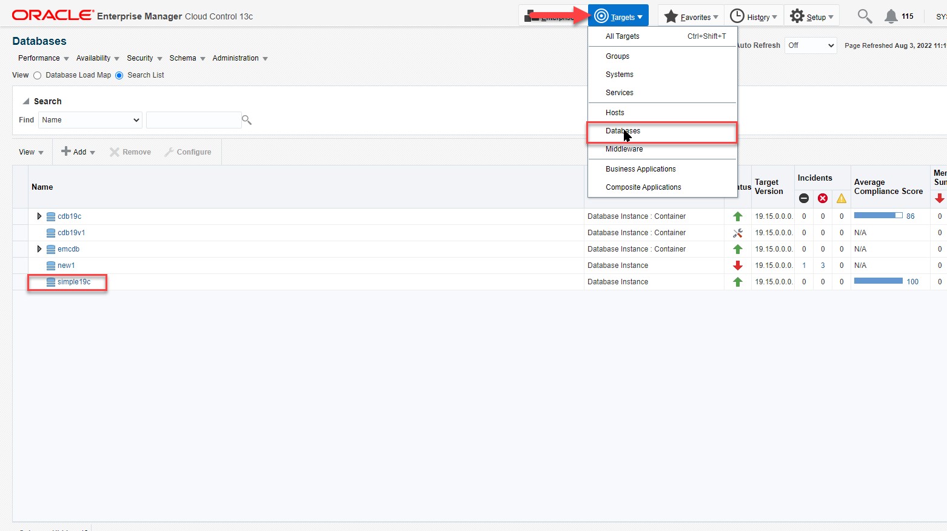Choose Databases in the Targets menu
This screenshot has width=947, height=531.
click(x=663, y=131)
